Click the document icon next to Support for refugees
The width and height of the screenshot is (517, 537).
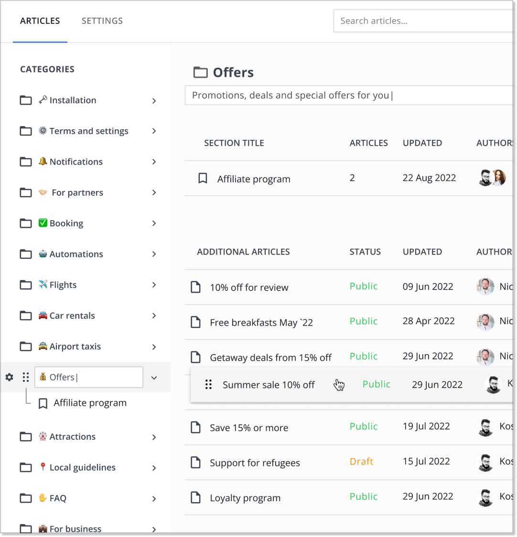(x=195, y=463)
